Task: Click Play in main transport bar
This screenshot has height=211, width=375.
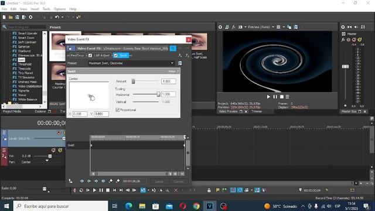Action: [94, 190]
